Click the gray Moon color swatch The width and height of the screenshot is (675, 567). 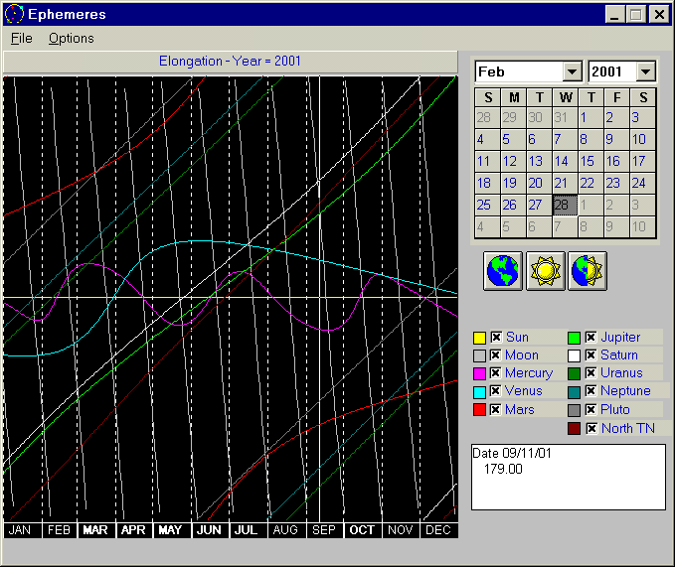[479, 355]
